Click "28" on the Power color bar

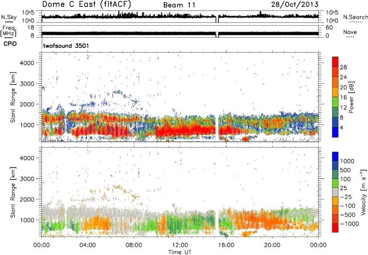click(343, 67)
